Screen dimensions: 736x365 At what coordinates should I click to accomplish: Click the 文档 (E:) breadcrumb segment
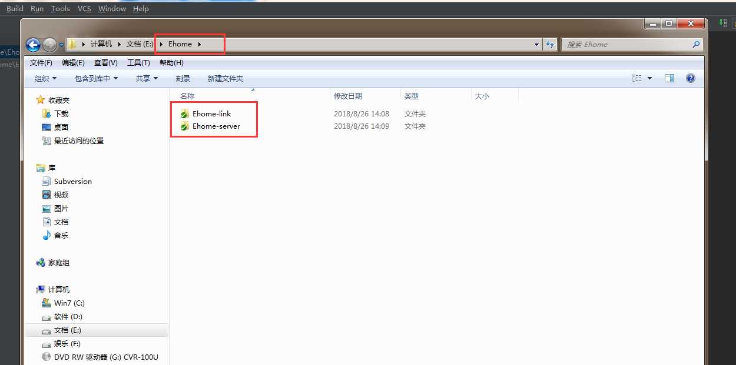pos(140,44)
